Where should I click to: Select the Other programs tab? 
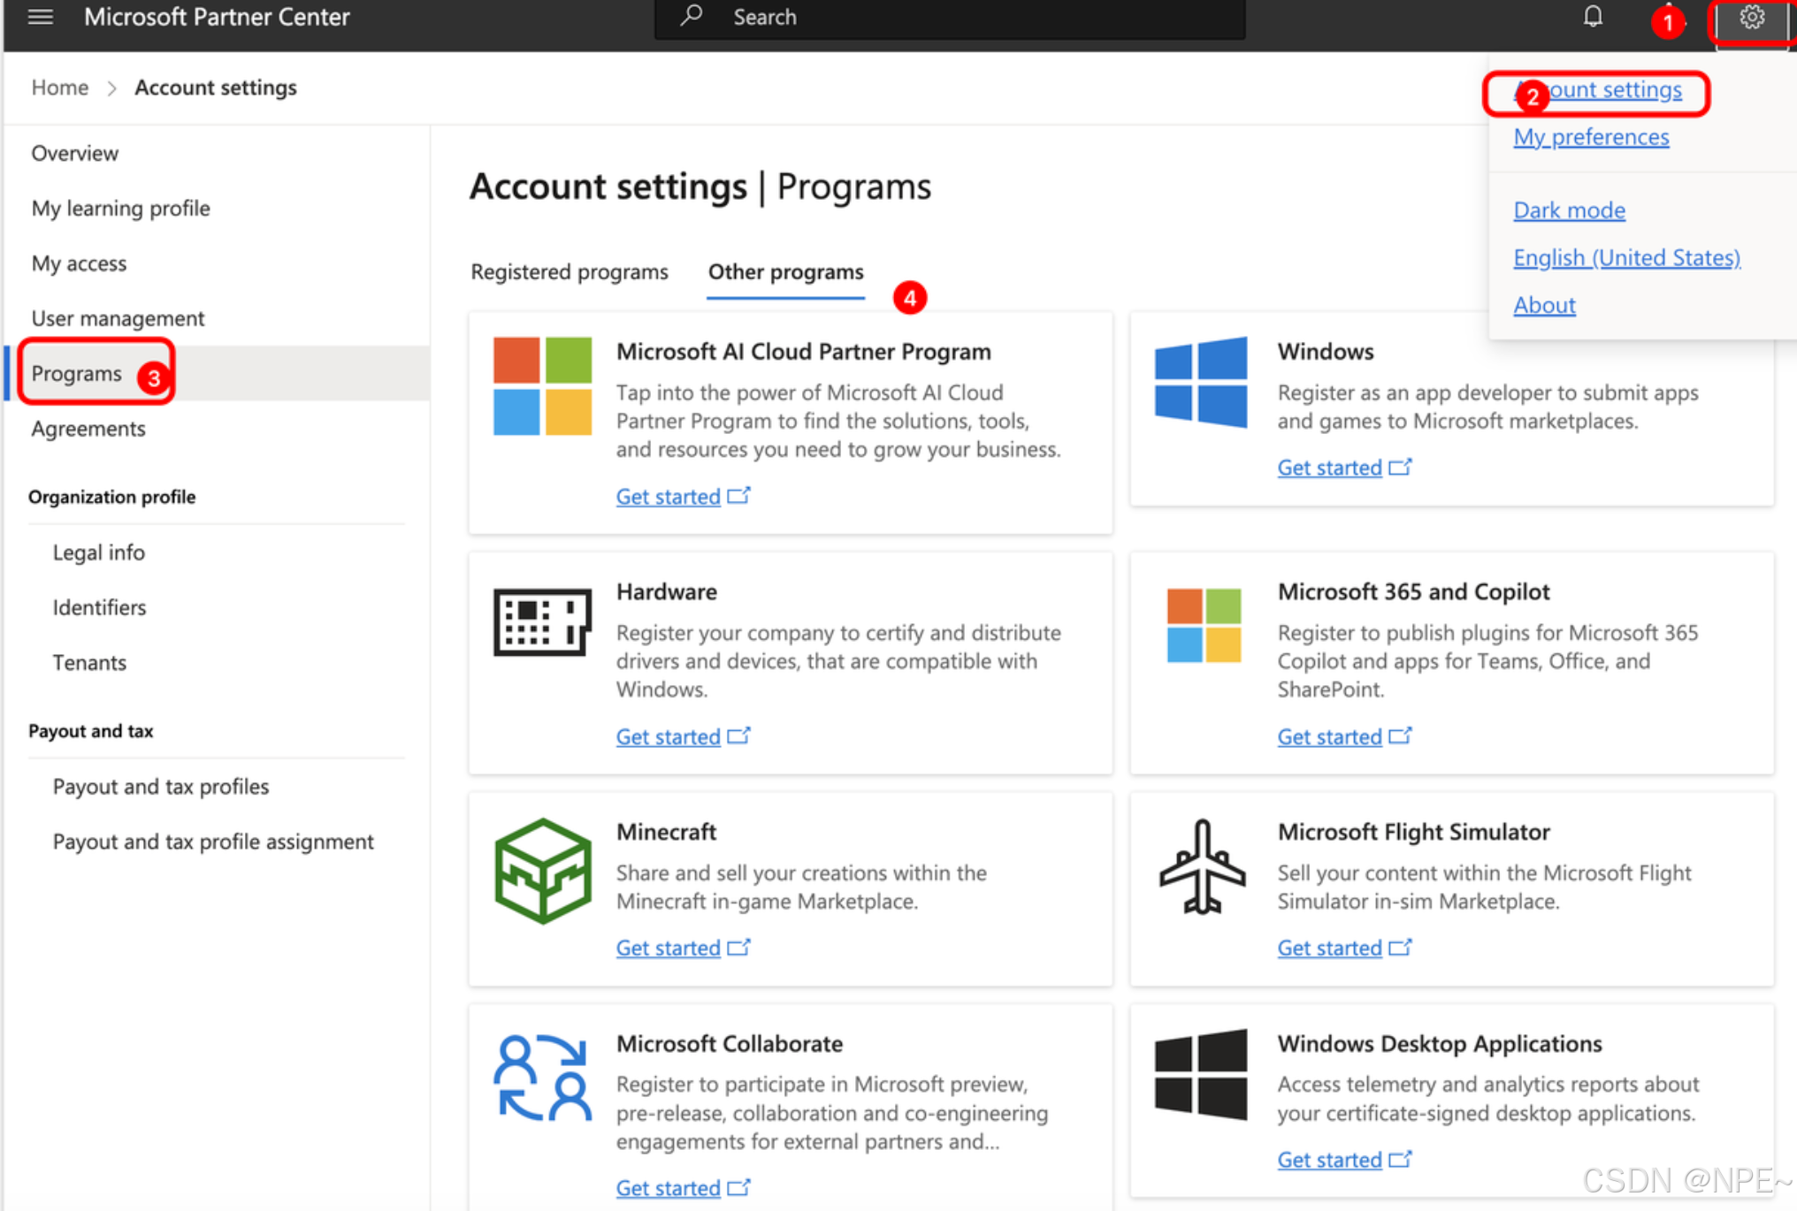[x=785, y=271]
